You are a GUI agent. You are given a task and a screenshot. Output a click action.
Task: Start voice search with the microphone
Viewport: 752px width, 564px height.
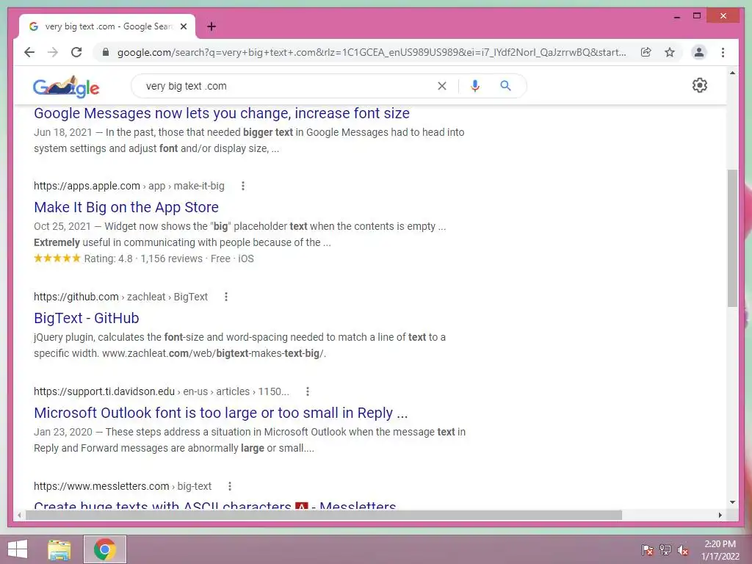475,86
